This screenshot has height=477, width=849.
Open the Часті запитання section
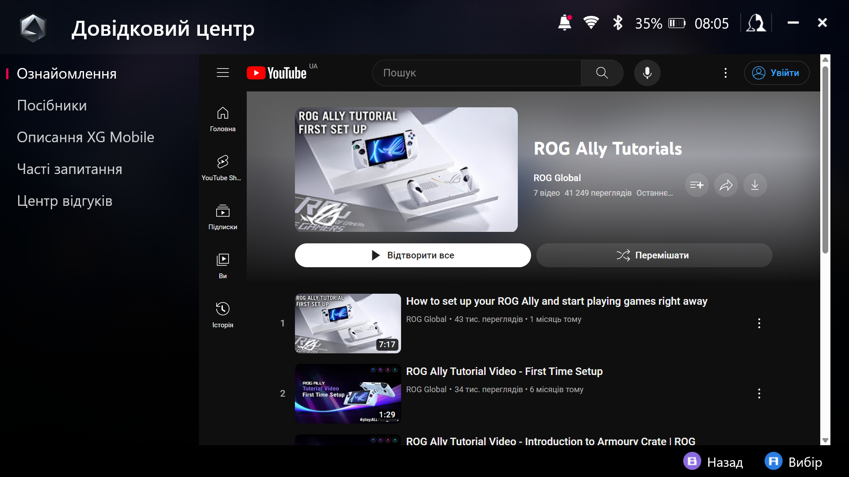[x=69, y=169]
